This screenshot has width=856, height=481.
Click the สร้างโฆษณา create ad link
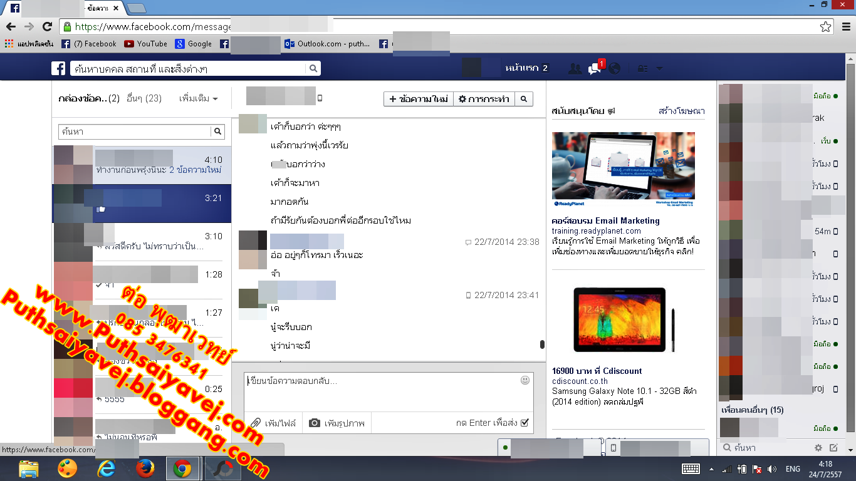[x=682, y=111]
